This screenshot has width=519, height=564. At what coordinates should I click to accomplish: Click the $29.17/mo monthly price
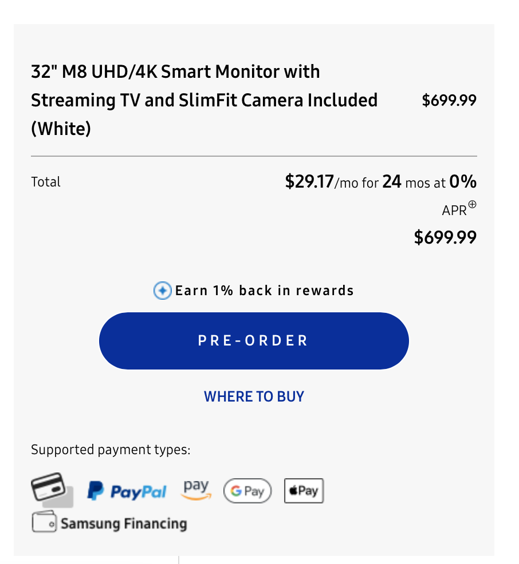(309, 182)
